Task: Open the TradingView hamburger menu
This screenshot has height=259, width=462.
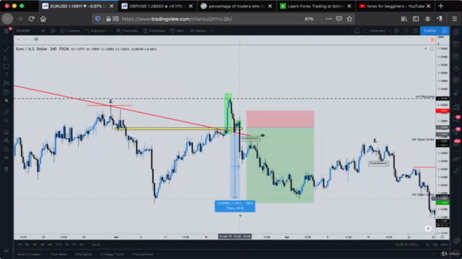Action: (x=6, y=31)
